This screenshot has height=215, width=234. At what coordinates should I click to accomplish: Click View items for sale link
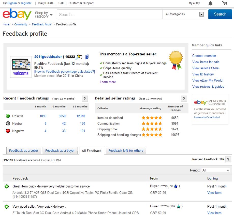[x=206, y=62]
